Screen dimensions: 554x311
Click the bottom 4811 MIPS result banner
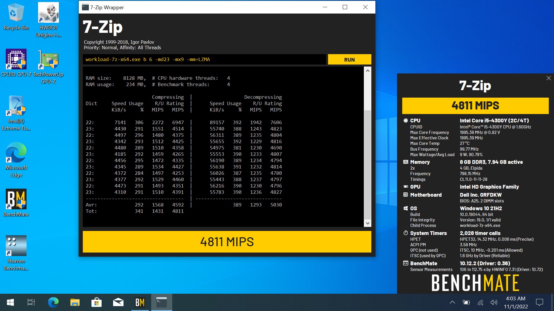[x=227, y=242]
